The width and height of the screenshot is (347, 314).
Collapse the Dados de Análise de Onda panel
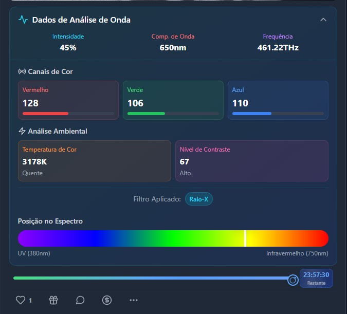click(x=323, y=20)
